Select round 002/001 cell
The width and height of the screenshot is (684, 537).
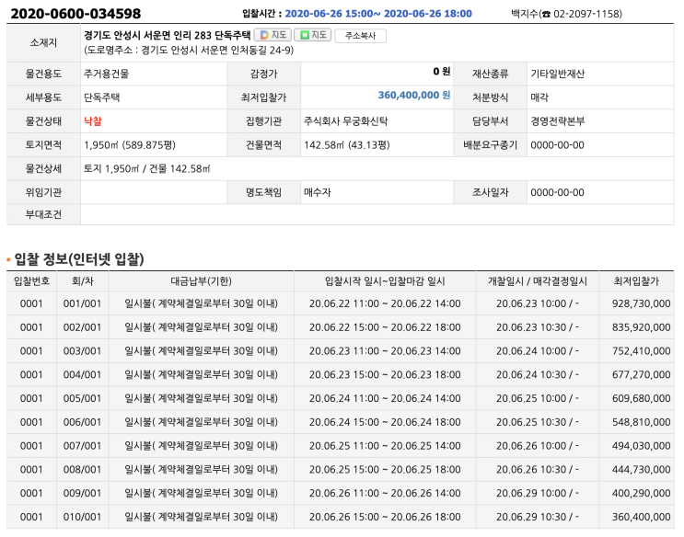[x=82, y=327]
